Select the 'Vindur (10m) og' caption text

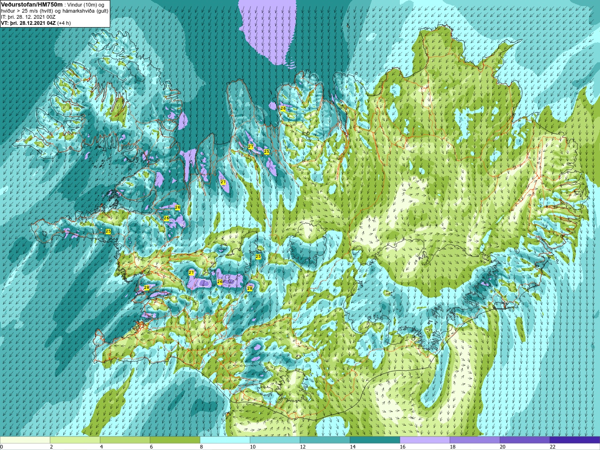86,5
